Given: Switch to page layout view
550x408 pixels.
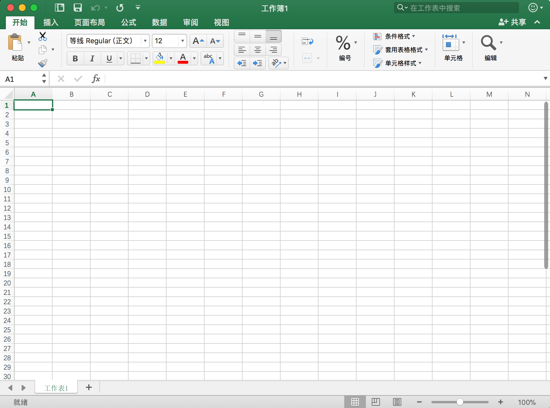Looking at the screenshot, I should [376, 402].
